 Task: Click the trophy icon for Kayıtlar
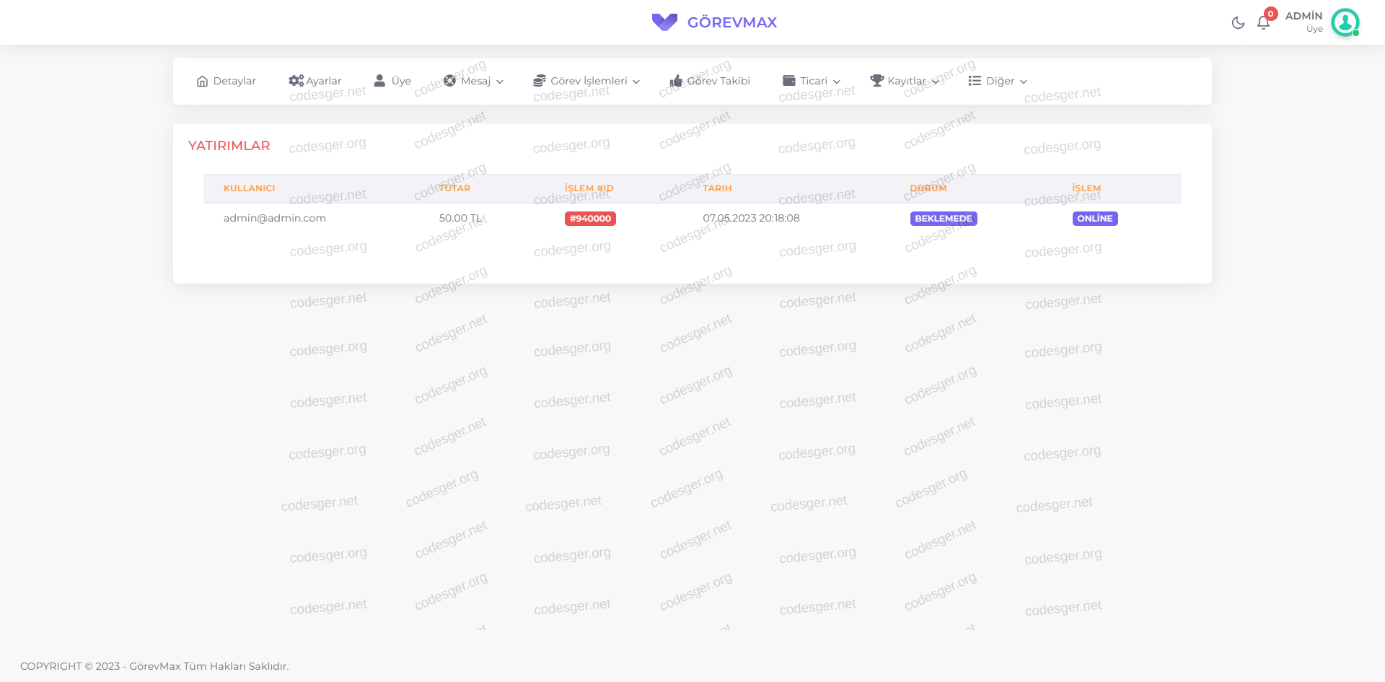pos(876,81)
